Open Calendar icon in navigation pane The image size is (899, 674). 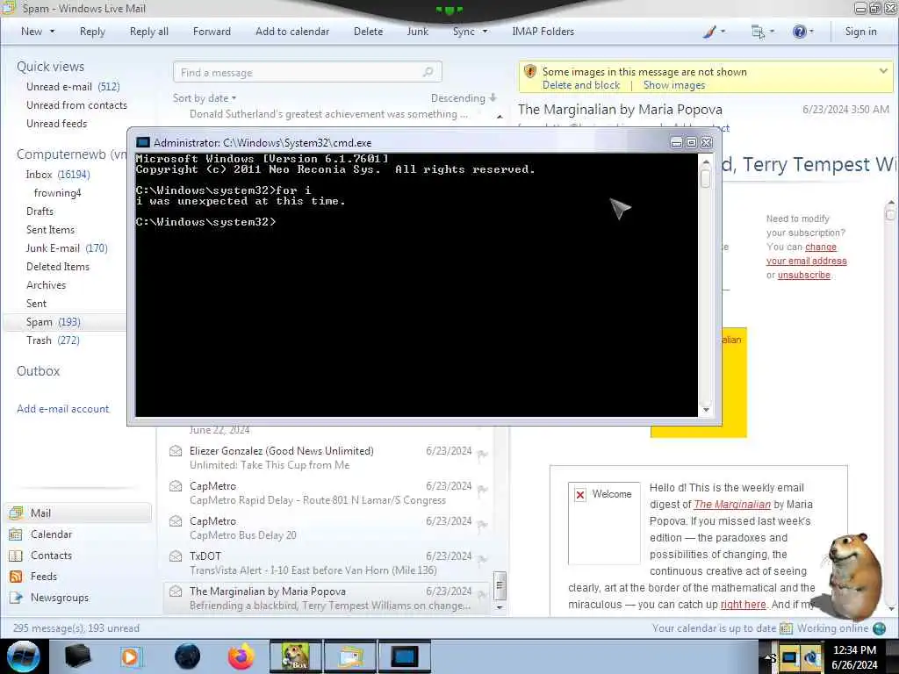[x=16, y=534]
